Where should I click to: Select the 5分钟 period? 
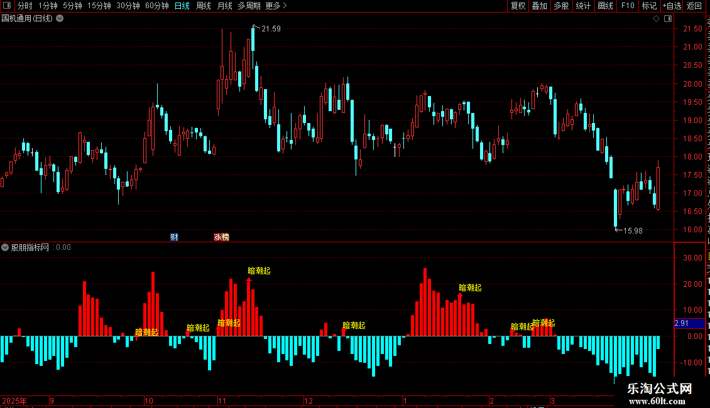pos(72,6)
